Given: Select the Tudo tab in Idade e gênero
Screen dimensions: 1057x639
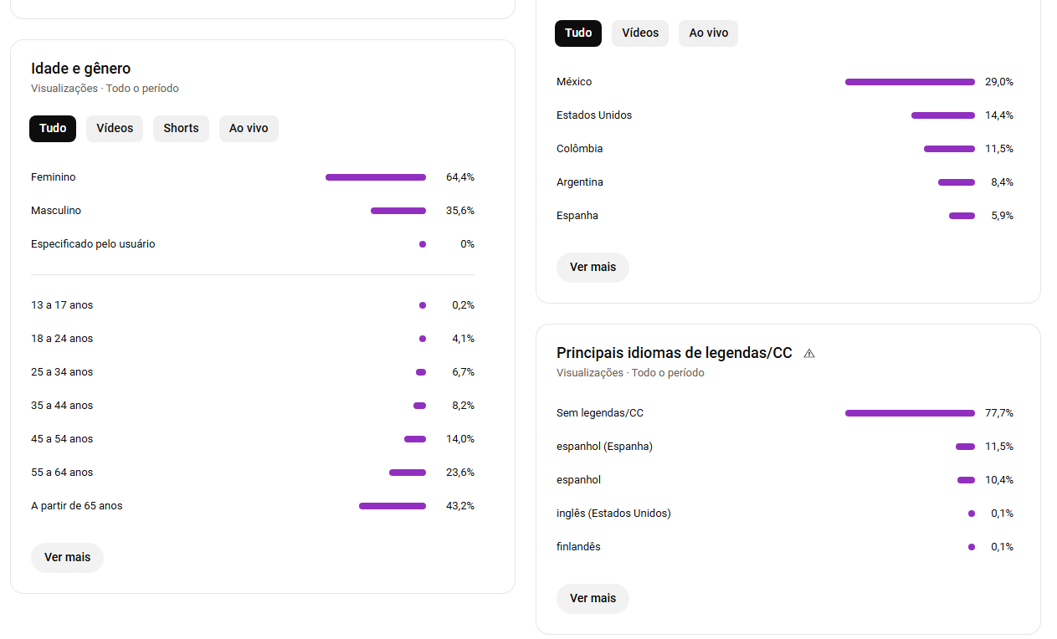Looking at the screenshot, I should tap(53, 129).
